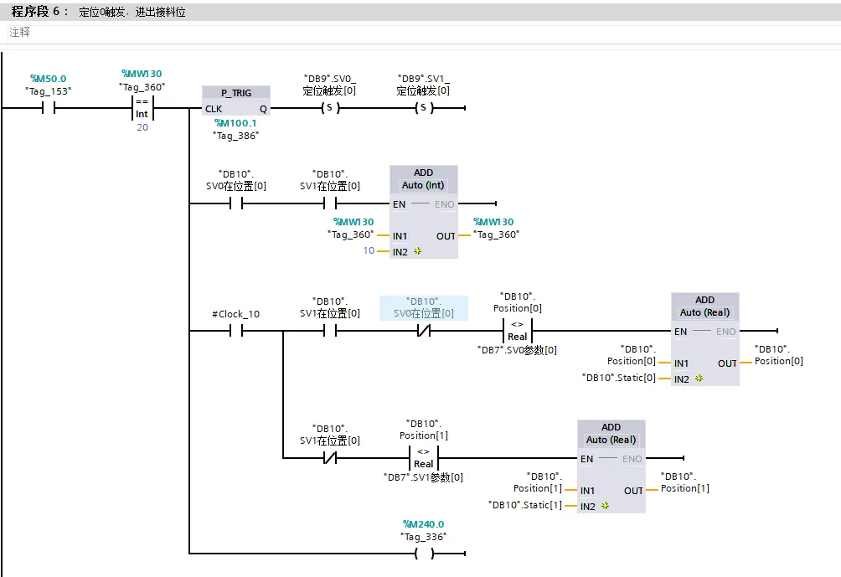
Task: Select the highlighted normally closed SV0在位置[0] contact
Action: (424, 331)
